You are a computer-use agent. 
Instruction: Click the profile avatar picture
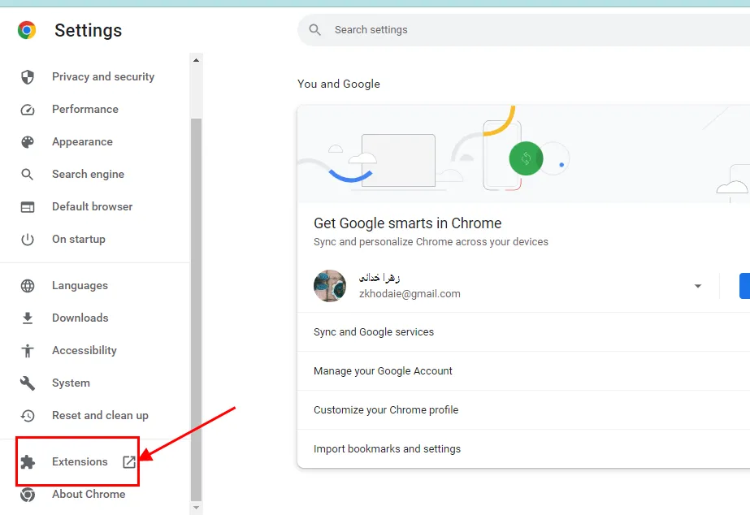click(330, 286)
